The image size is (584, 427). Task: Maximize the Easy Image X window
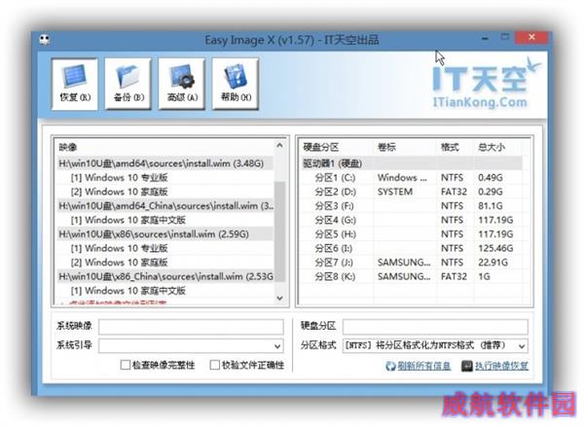coord(505,37)
